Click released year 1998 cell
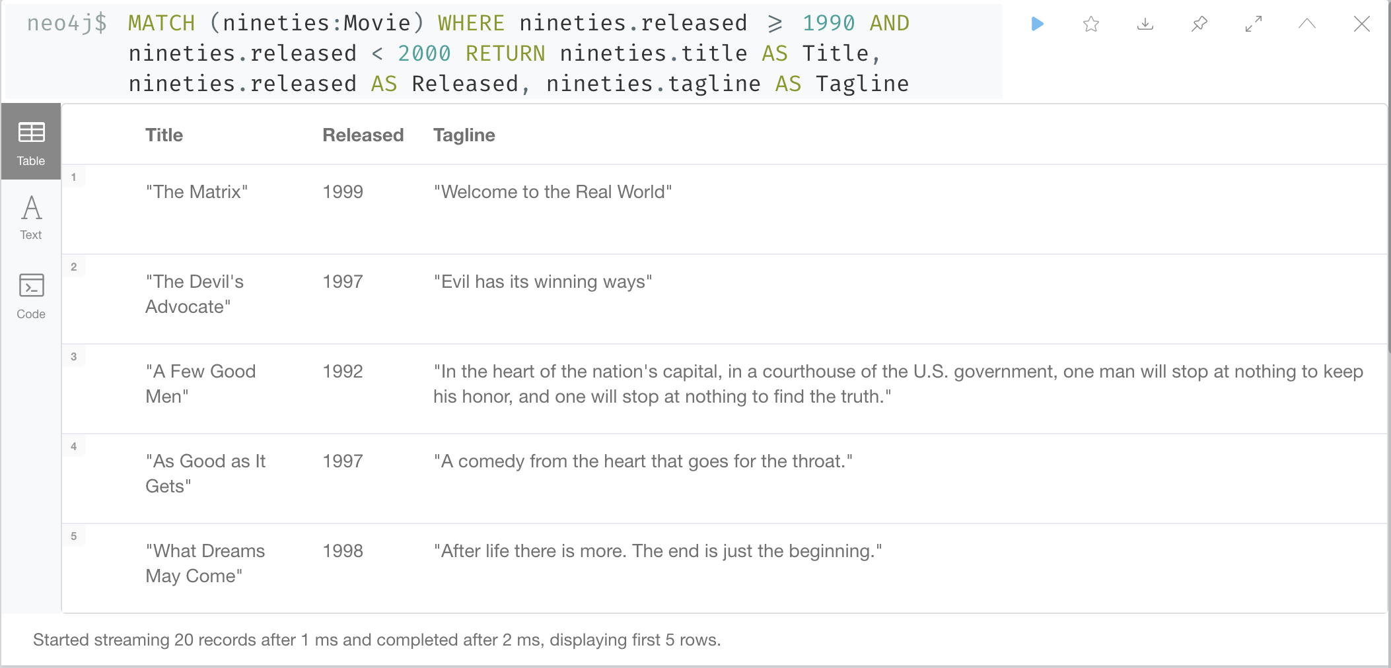 pos(343,551)
